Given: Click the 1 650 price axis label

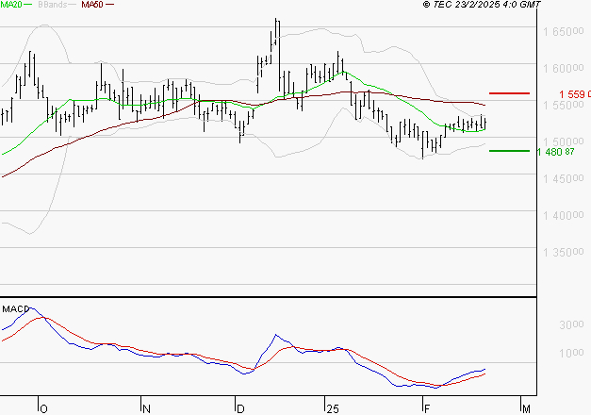Looking at the screenshot, I should tap(563, 32).
